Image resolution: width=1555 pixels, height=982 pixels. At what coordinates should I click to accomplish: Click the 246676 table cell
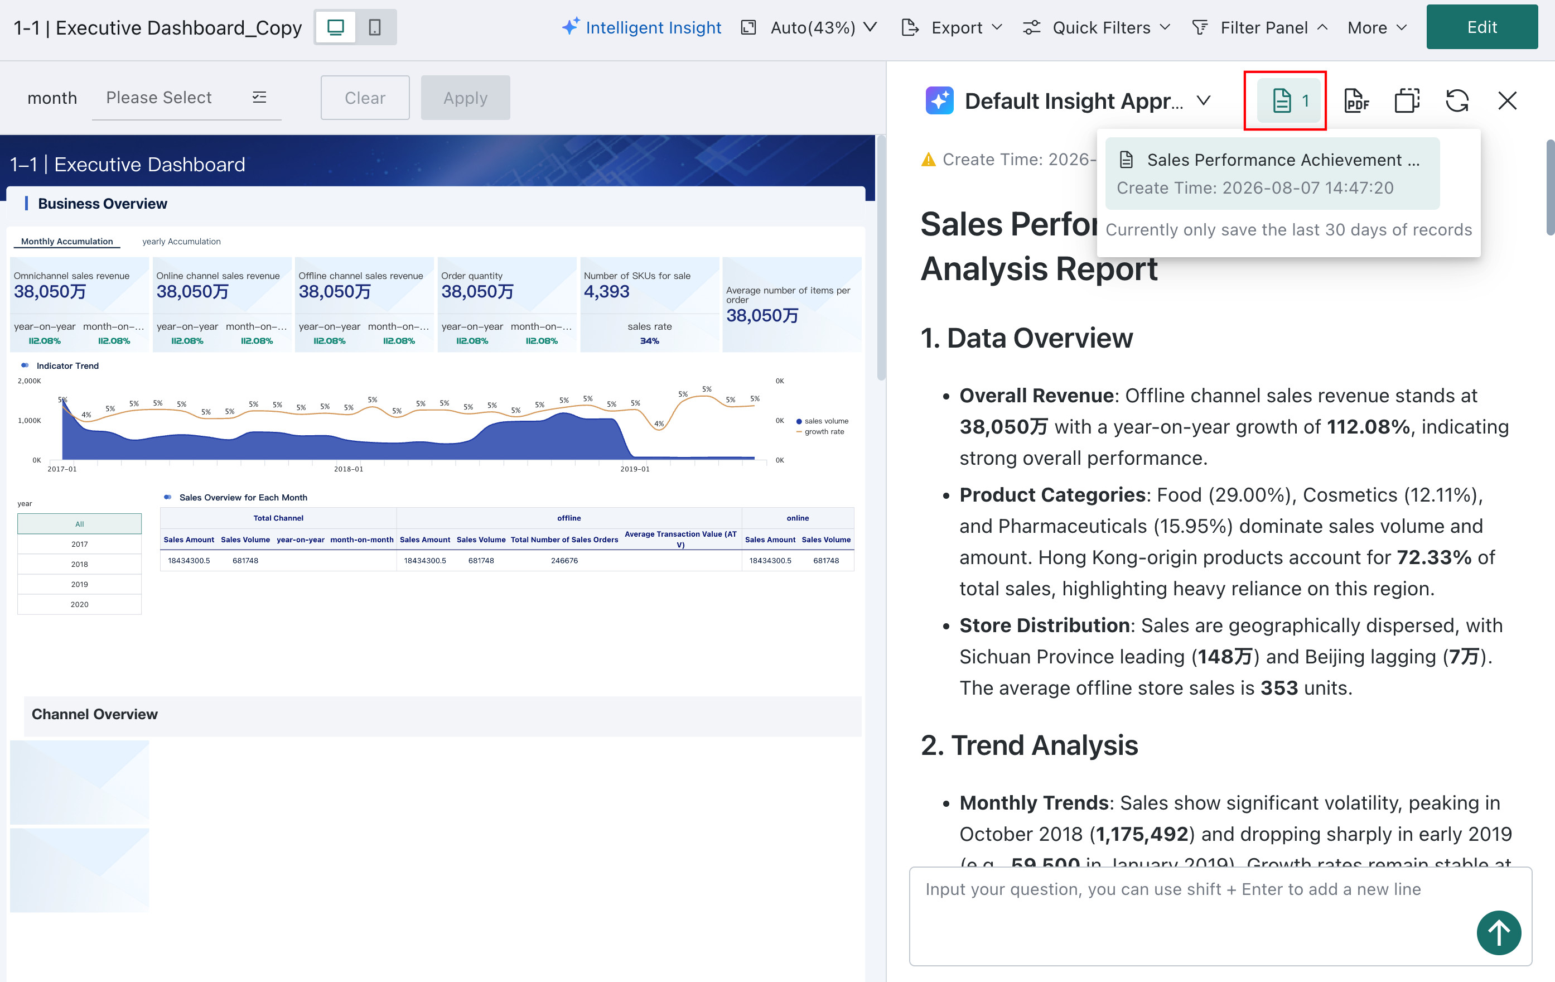click(x=564, y=560)
